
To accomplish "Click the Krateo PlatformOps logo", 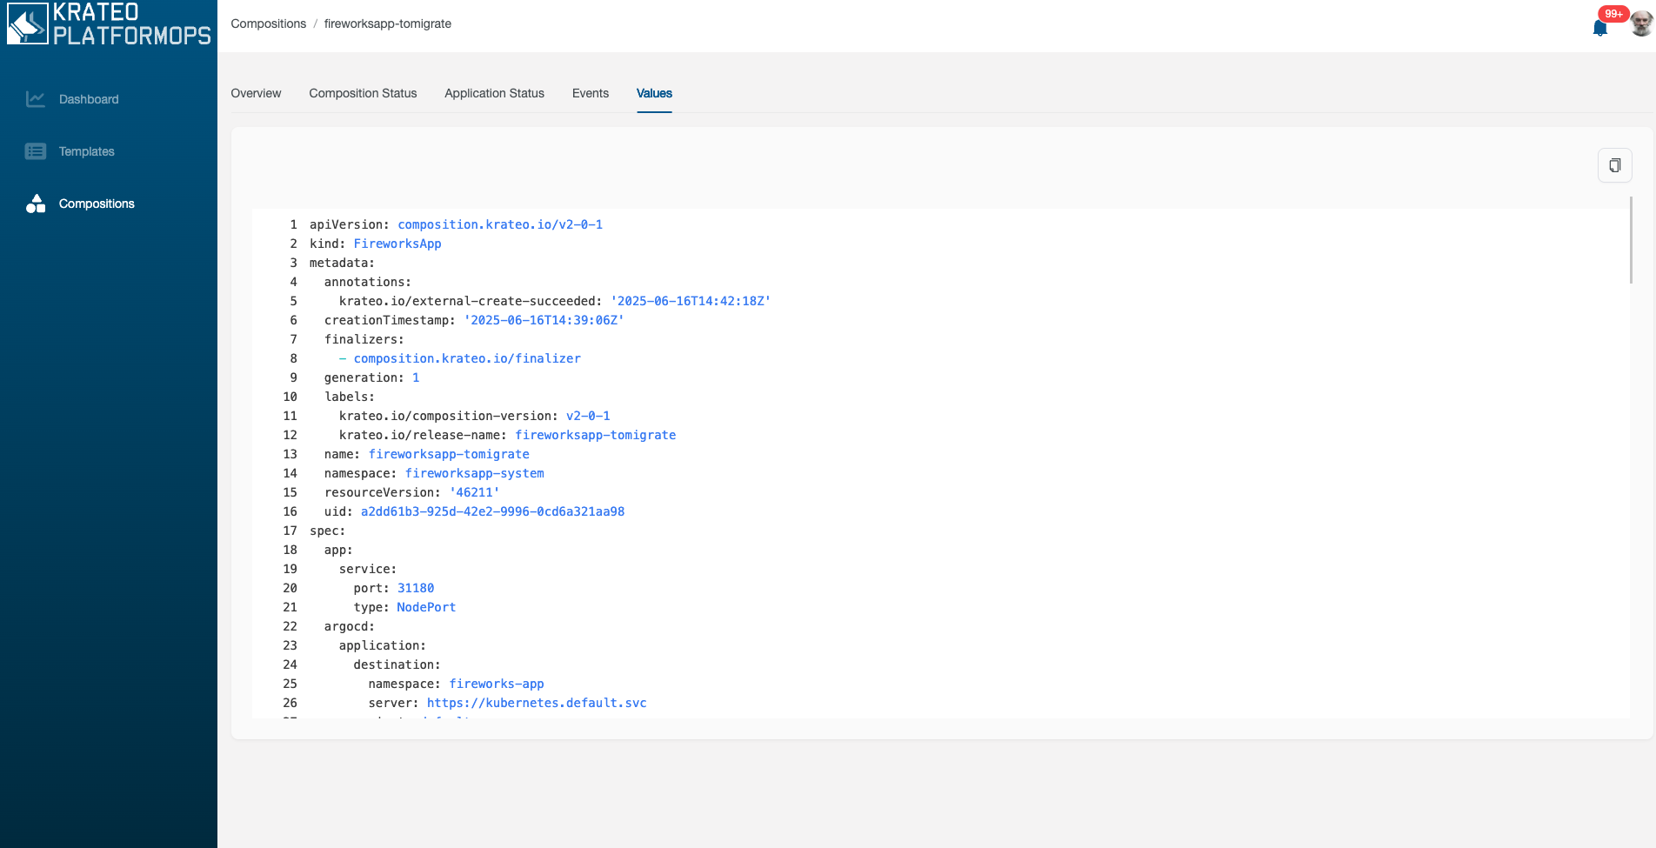I will [x=110, y=23].
